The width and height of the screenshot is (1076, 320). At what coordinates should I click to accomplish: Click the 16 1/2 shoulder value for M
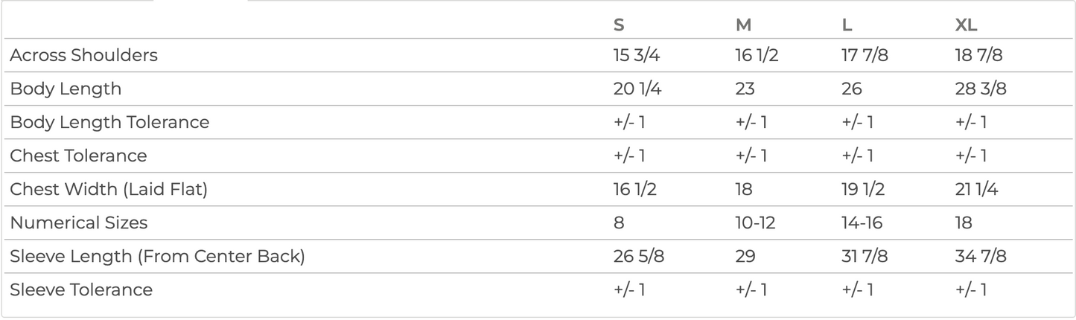click(757, 55)
